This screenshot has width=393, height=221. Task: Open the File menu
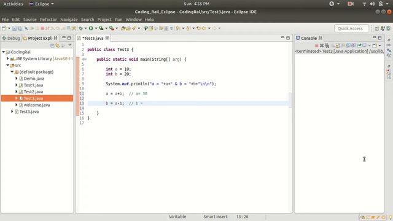click(x=5, y=20)
